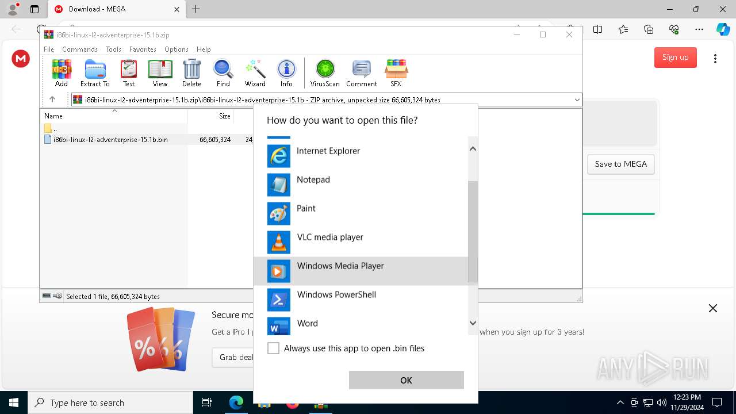Screen dimensions: 736x414
Task: Choose Paint from the app list
Action: tap(361, 213)
